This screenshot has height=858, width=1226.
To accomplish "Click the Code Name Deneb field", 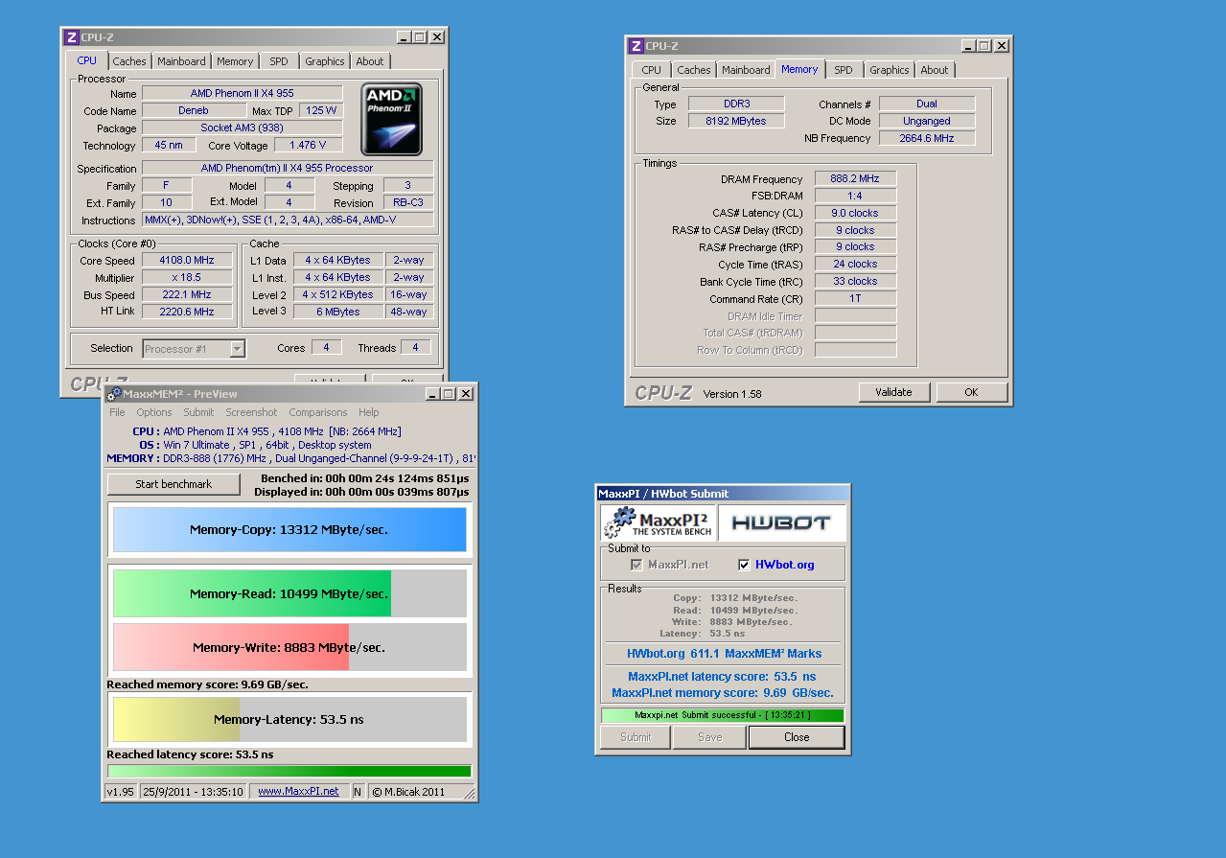I will tap(193, 110).
